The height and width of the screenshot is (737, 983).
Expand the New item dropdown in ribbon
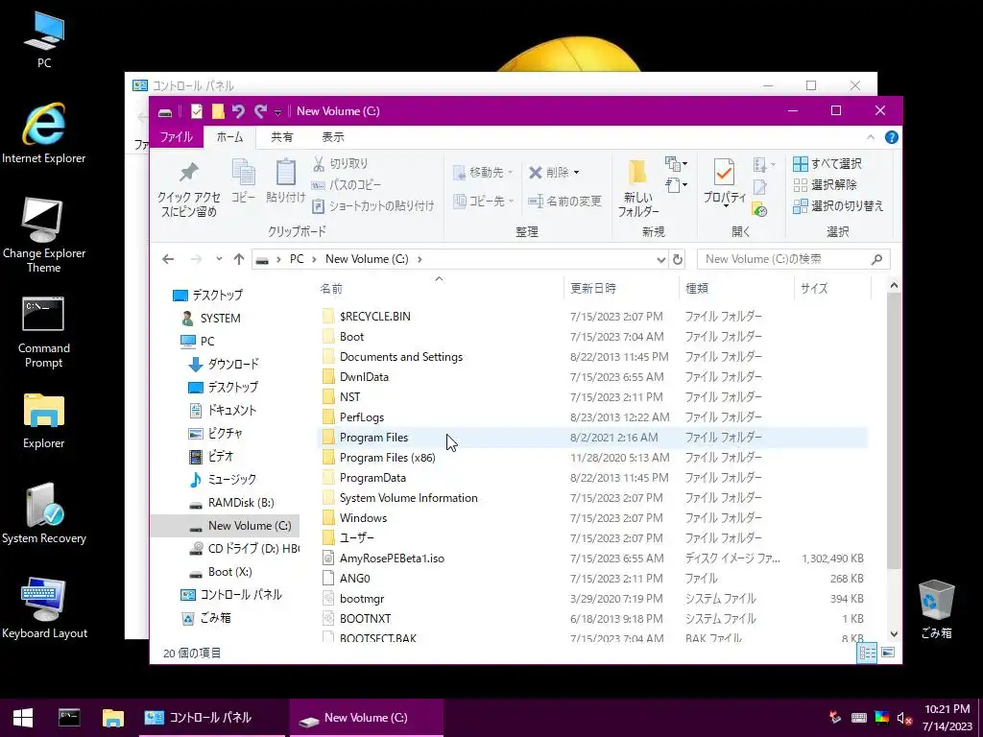click(x=676, y=164)
